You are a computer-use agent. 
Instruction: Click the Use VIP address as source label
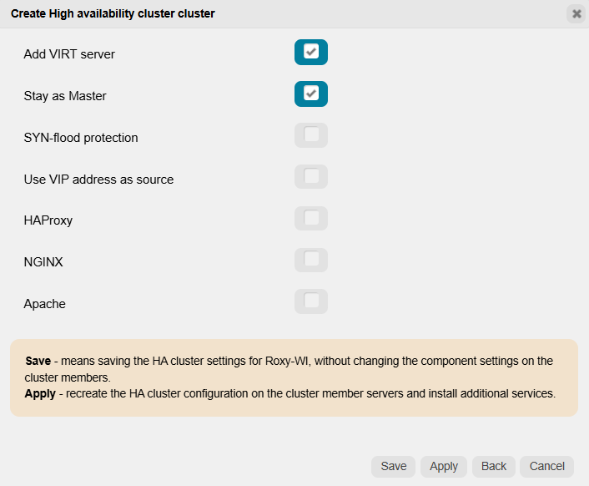pyautogui.click(x=98, y=180)
